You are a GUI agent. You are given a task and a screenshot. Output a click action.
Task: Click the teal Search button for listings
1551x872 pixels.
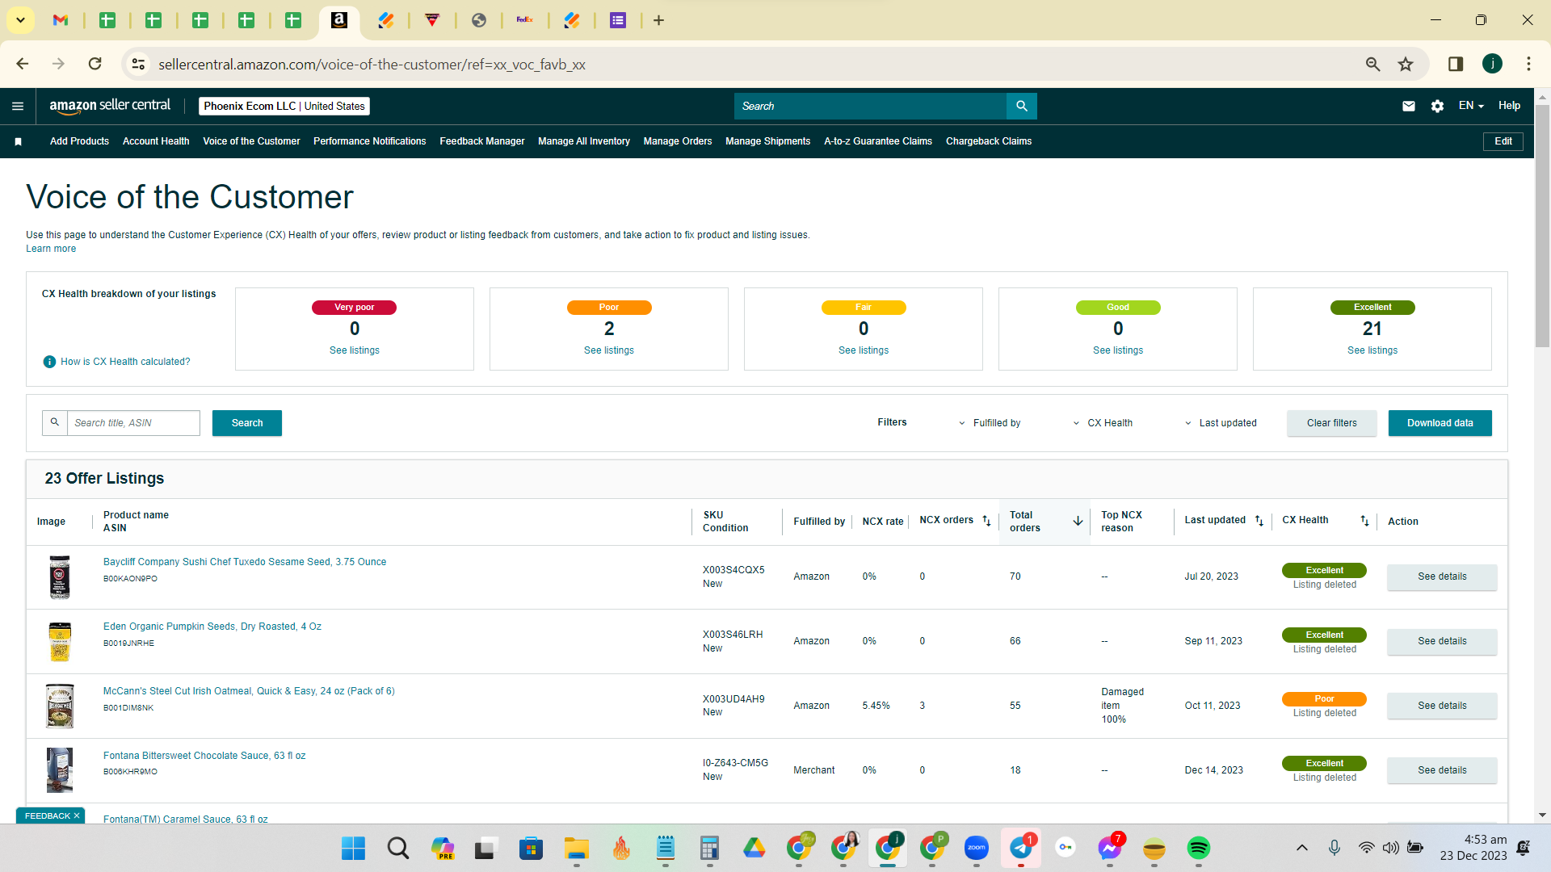click(x=247, y=423)
